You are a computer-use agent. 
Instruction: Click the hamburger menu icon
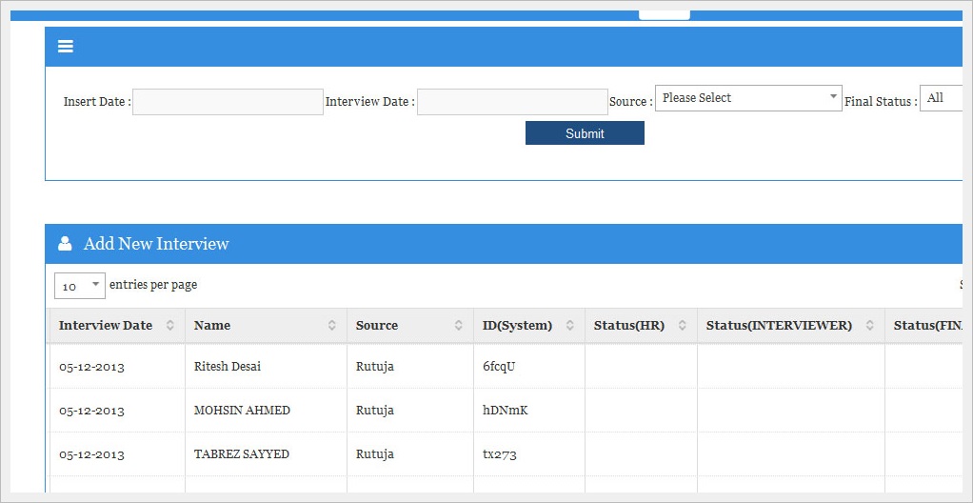66,47
